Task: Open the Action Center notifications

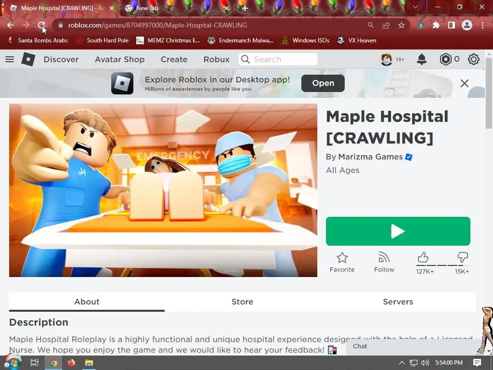Action: (477, 363)
